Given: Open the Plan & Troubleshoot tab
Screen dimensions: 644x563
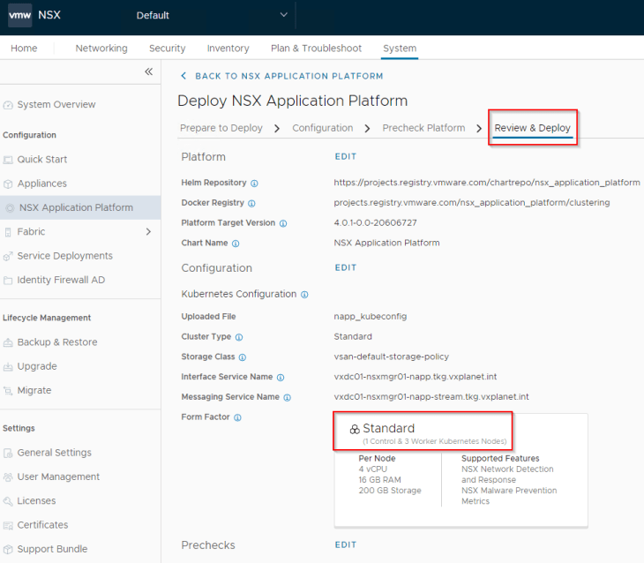Looking at the screenshot, I should coord(316,48).
